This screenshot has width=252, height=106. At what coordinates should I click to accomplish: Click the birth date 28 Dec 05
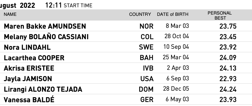pos(176,89)
